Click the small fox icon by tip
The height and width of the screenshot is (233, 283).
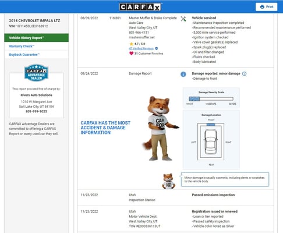(x=168, y=181)
